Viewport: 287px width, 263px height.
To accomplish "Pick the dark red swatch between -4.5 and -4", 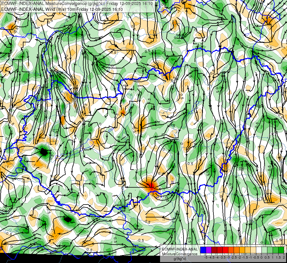I will (x=214, y=250).
